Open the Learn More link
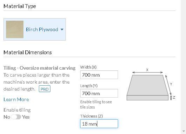 coord(16,99)
